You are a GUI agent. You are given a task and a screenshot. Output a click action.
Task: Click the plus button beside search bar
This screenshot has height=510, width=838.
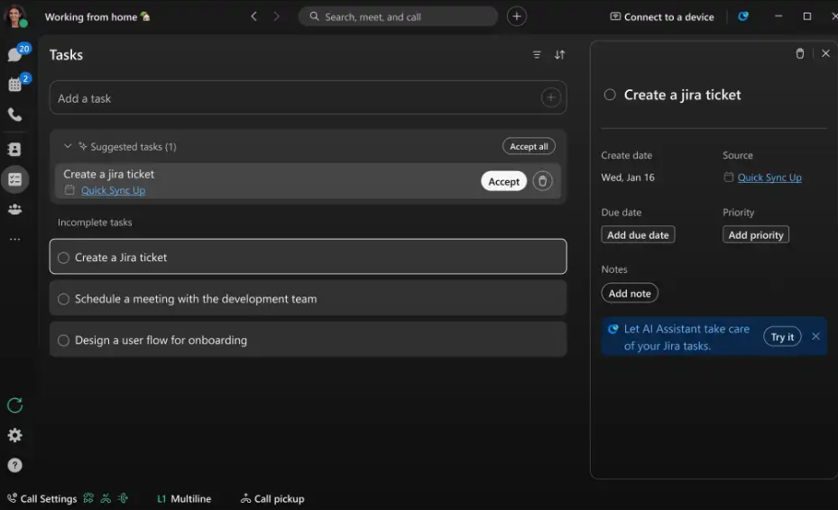517,16
